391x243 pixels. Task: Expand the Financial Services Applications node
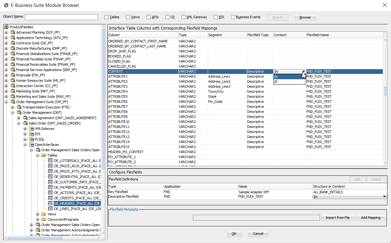click(6, 70)
